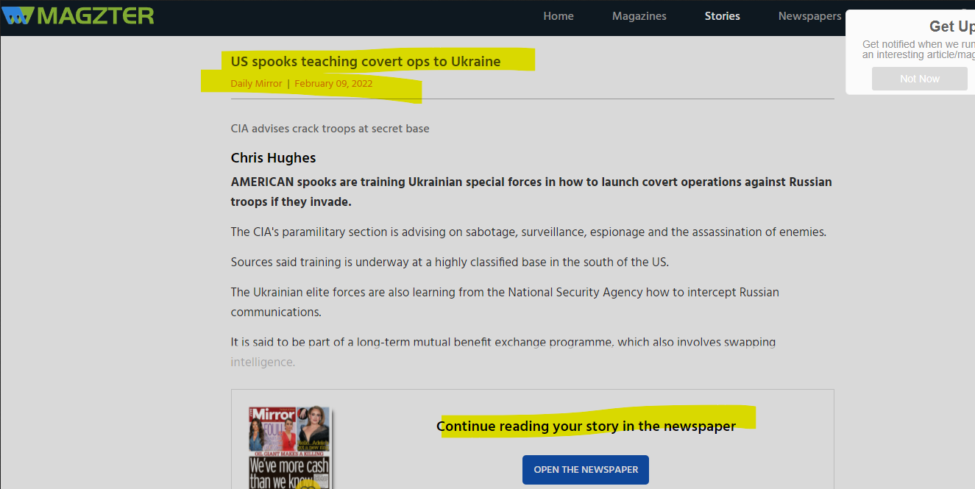Click the Open The Newspaper button
Screen dimensions: 975x489
click(586, 470)
